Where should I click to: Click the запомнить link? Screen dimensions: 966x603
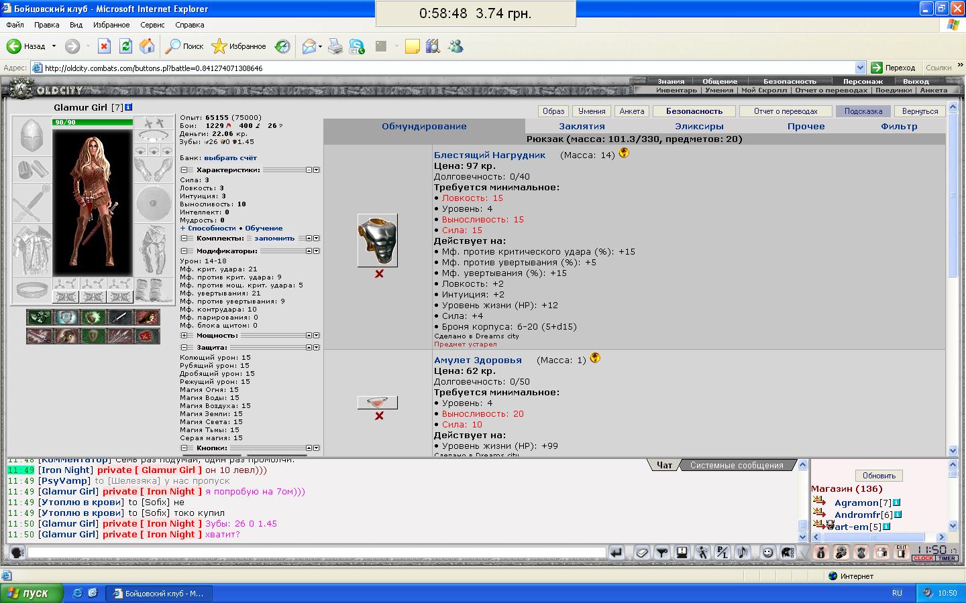(x=274, y=239)
